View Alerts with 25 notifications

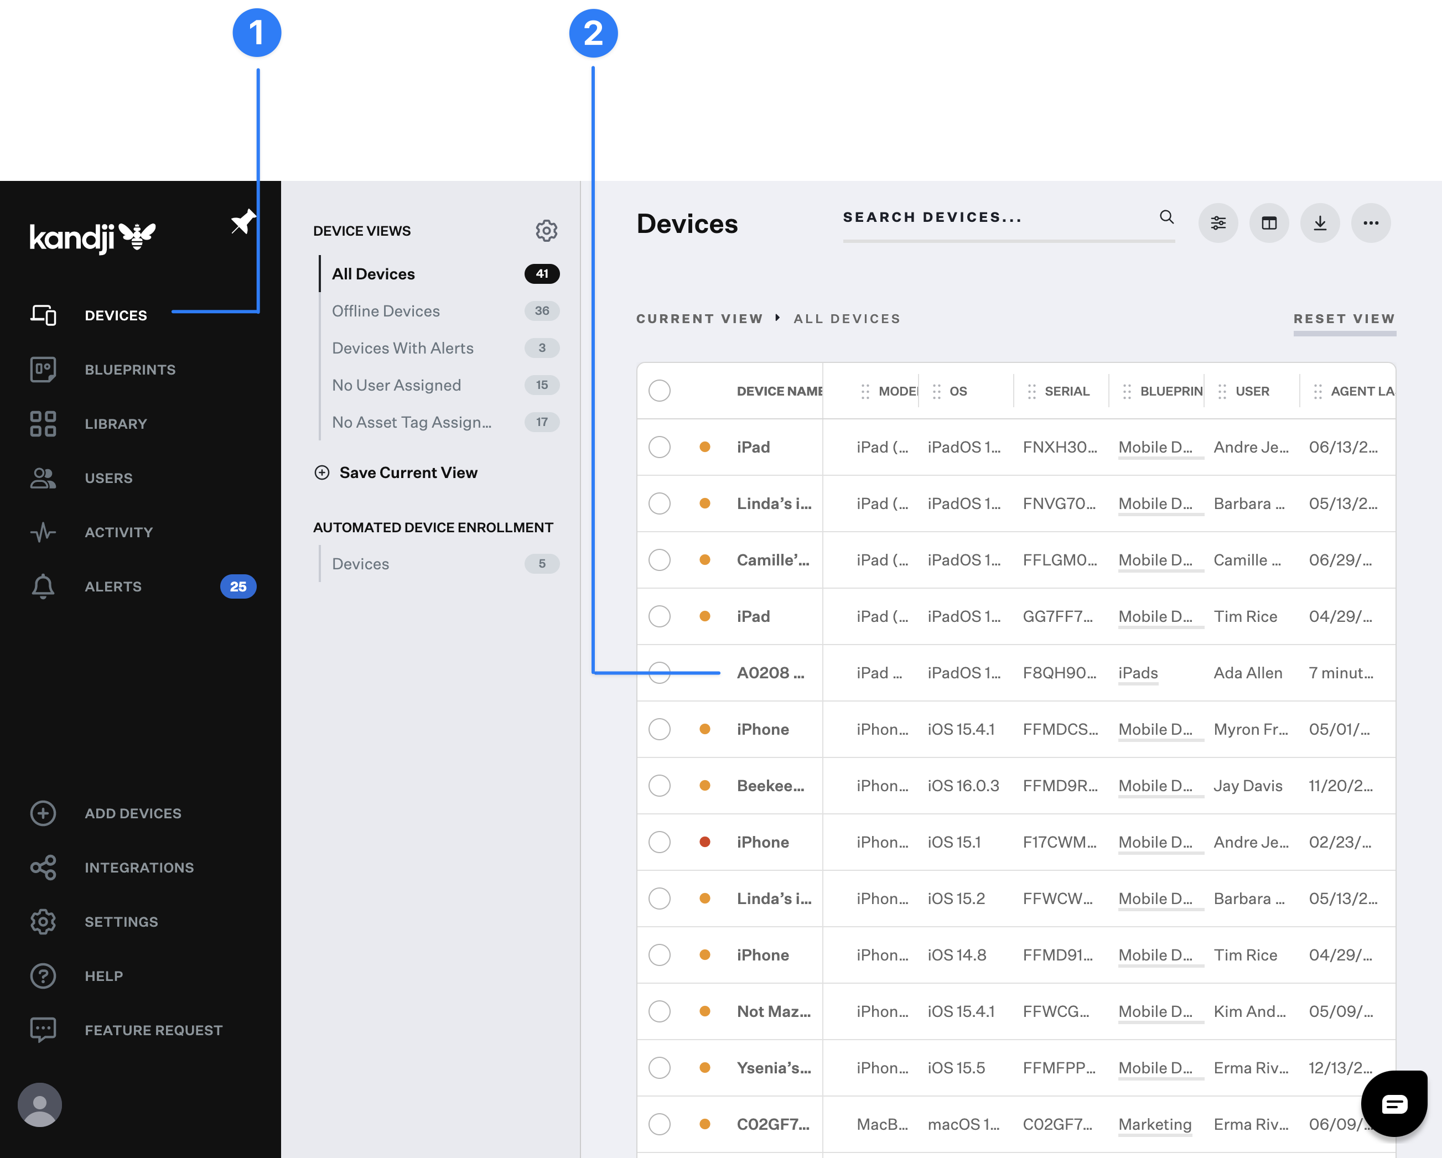(x=112, y=586)
